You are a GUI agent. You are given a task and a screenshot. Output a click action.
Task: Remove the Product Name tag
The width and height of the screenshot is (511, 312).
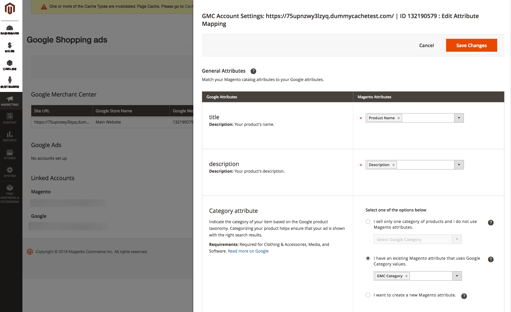coord(398,118)
